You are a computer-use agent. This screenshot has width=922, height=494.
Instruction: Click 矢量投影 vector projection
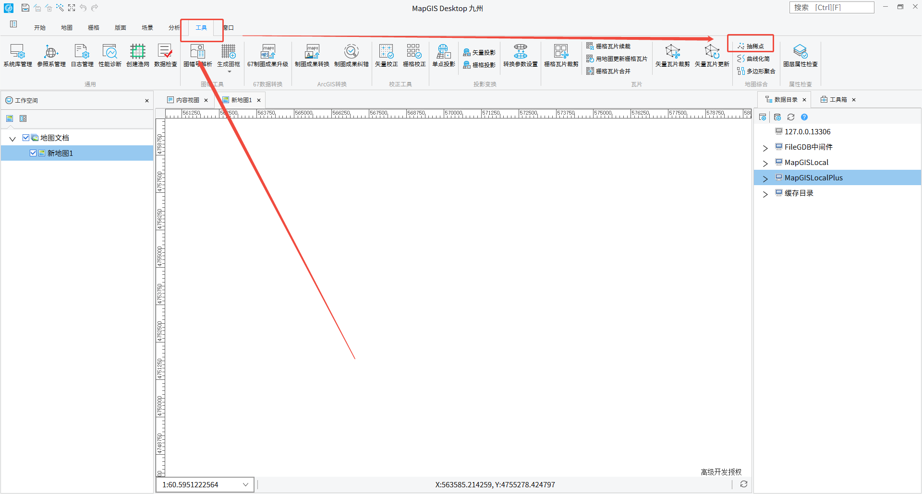click(x=479, y=52)
